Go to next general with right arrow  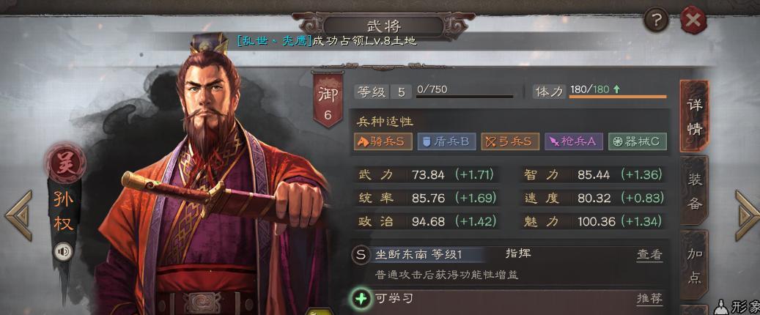[x=748, y=215]
